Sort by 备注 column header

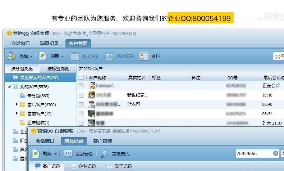click(196, 78)
